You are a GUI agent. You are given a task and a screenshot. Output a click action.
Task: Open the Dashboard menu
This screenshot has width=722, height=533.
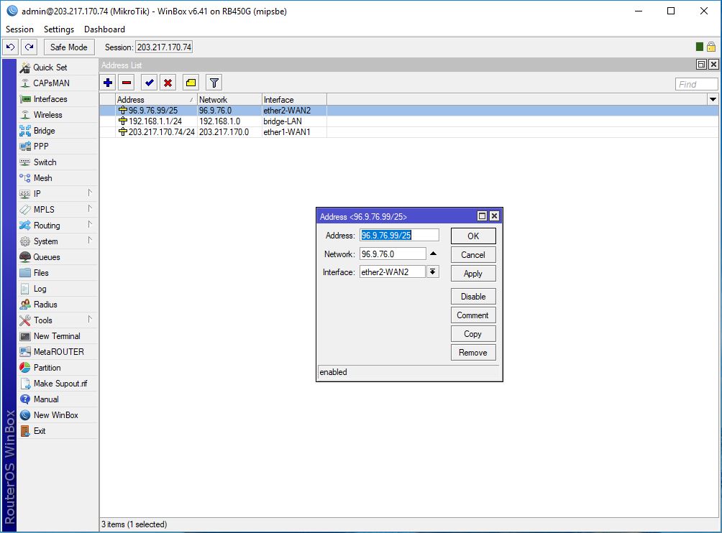point(104,29)
